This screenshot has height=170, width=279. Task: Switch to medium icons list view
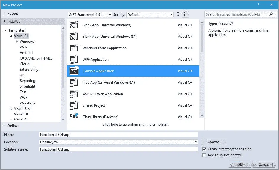pos(186,14)
